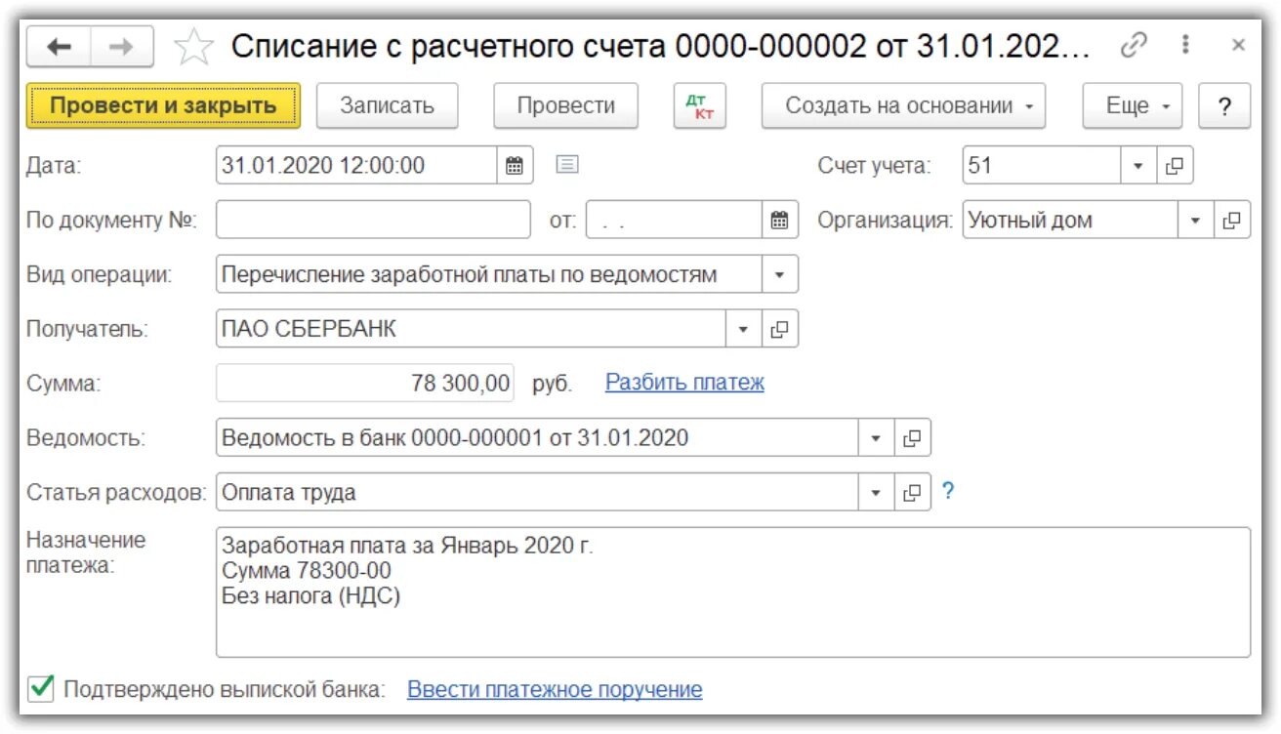
Task: Open the three-dot window menu
Action: coord(1186,45)
